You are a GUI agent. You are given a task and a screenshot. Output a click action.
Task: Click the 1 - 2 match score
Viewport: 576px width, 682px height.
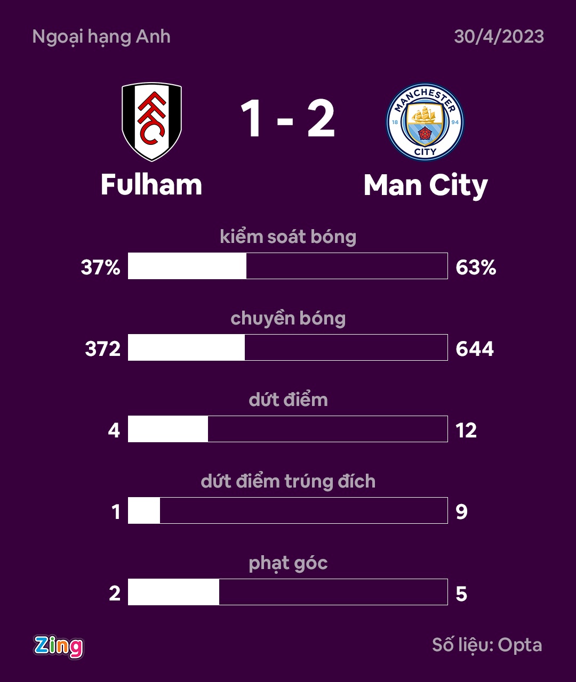pyautogui.click(x=287, y=119)
